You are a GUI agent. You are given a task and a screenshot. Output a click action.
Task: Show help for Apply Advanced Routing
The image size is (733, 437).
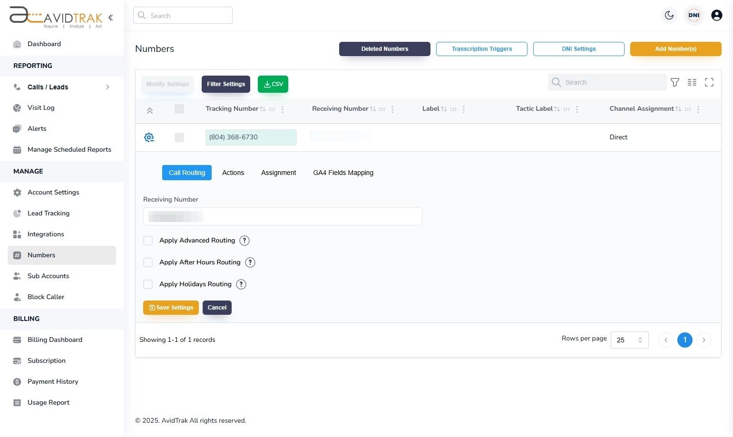(244, 241)
